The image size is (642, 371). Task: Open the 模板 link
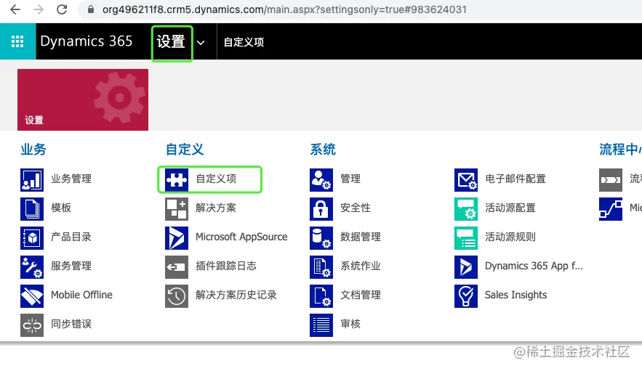click(61, 208)
